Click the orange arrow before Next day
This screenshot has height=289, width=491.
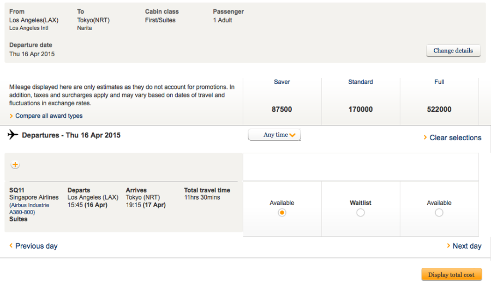point(448,246)
